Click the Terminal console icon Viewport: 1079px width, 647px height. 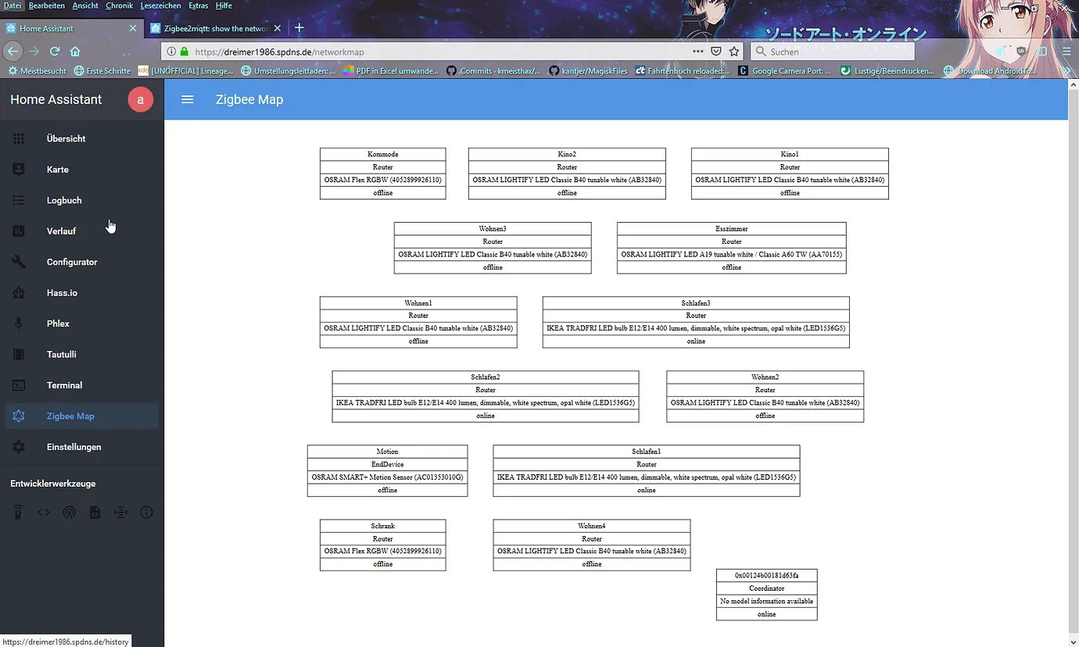[19, 385]
